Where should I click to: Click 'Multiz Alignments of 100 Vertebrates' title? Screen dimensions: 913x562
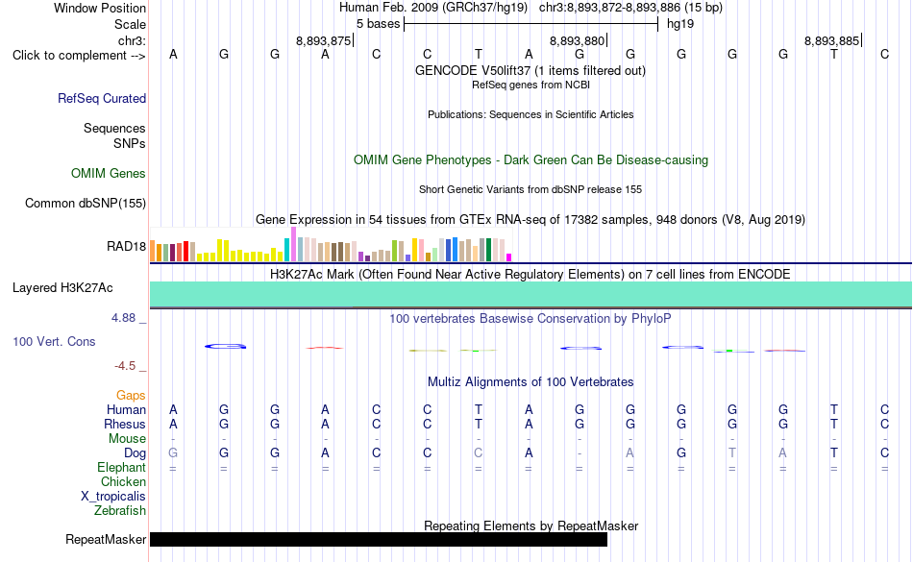tap(531, 382)
